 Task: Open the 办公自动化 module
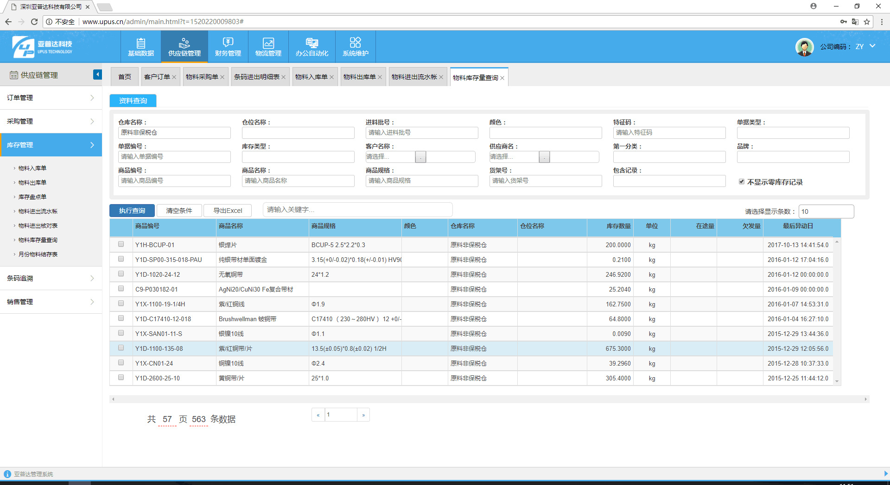[x=311, y=46]
